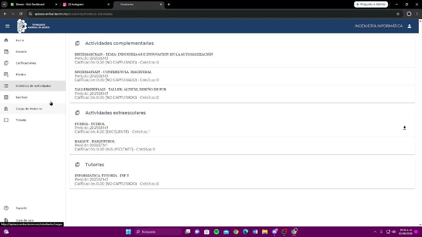The height and width of the screenshot is (237, 422).
Task: Click the TALLER05IEESA25 Altium PCB entry
Action: (x=120, y=90)
